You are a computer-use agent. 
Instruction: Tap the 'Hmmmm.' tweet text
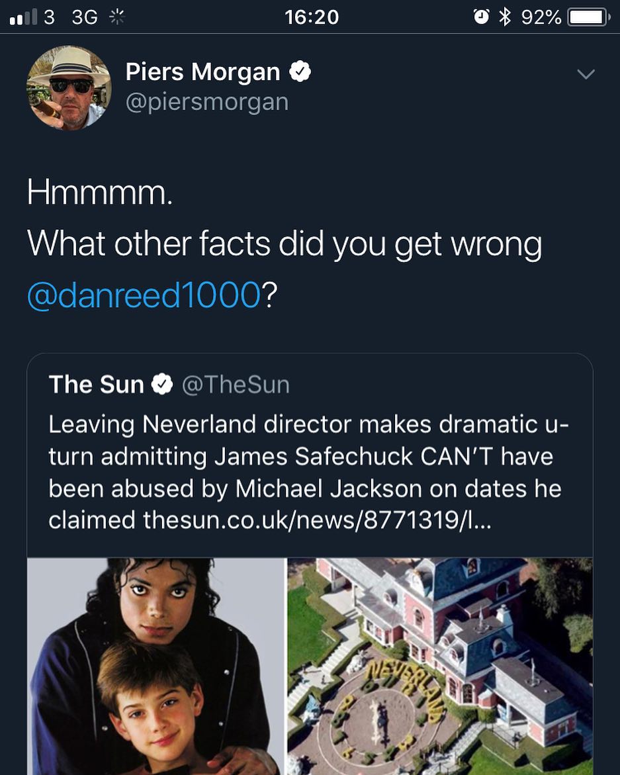(x=99, y=192)
